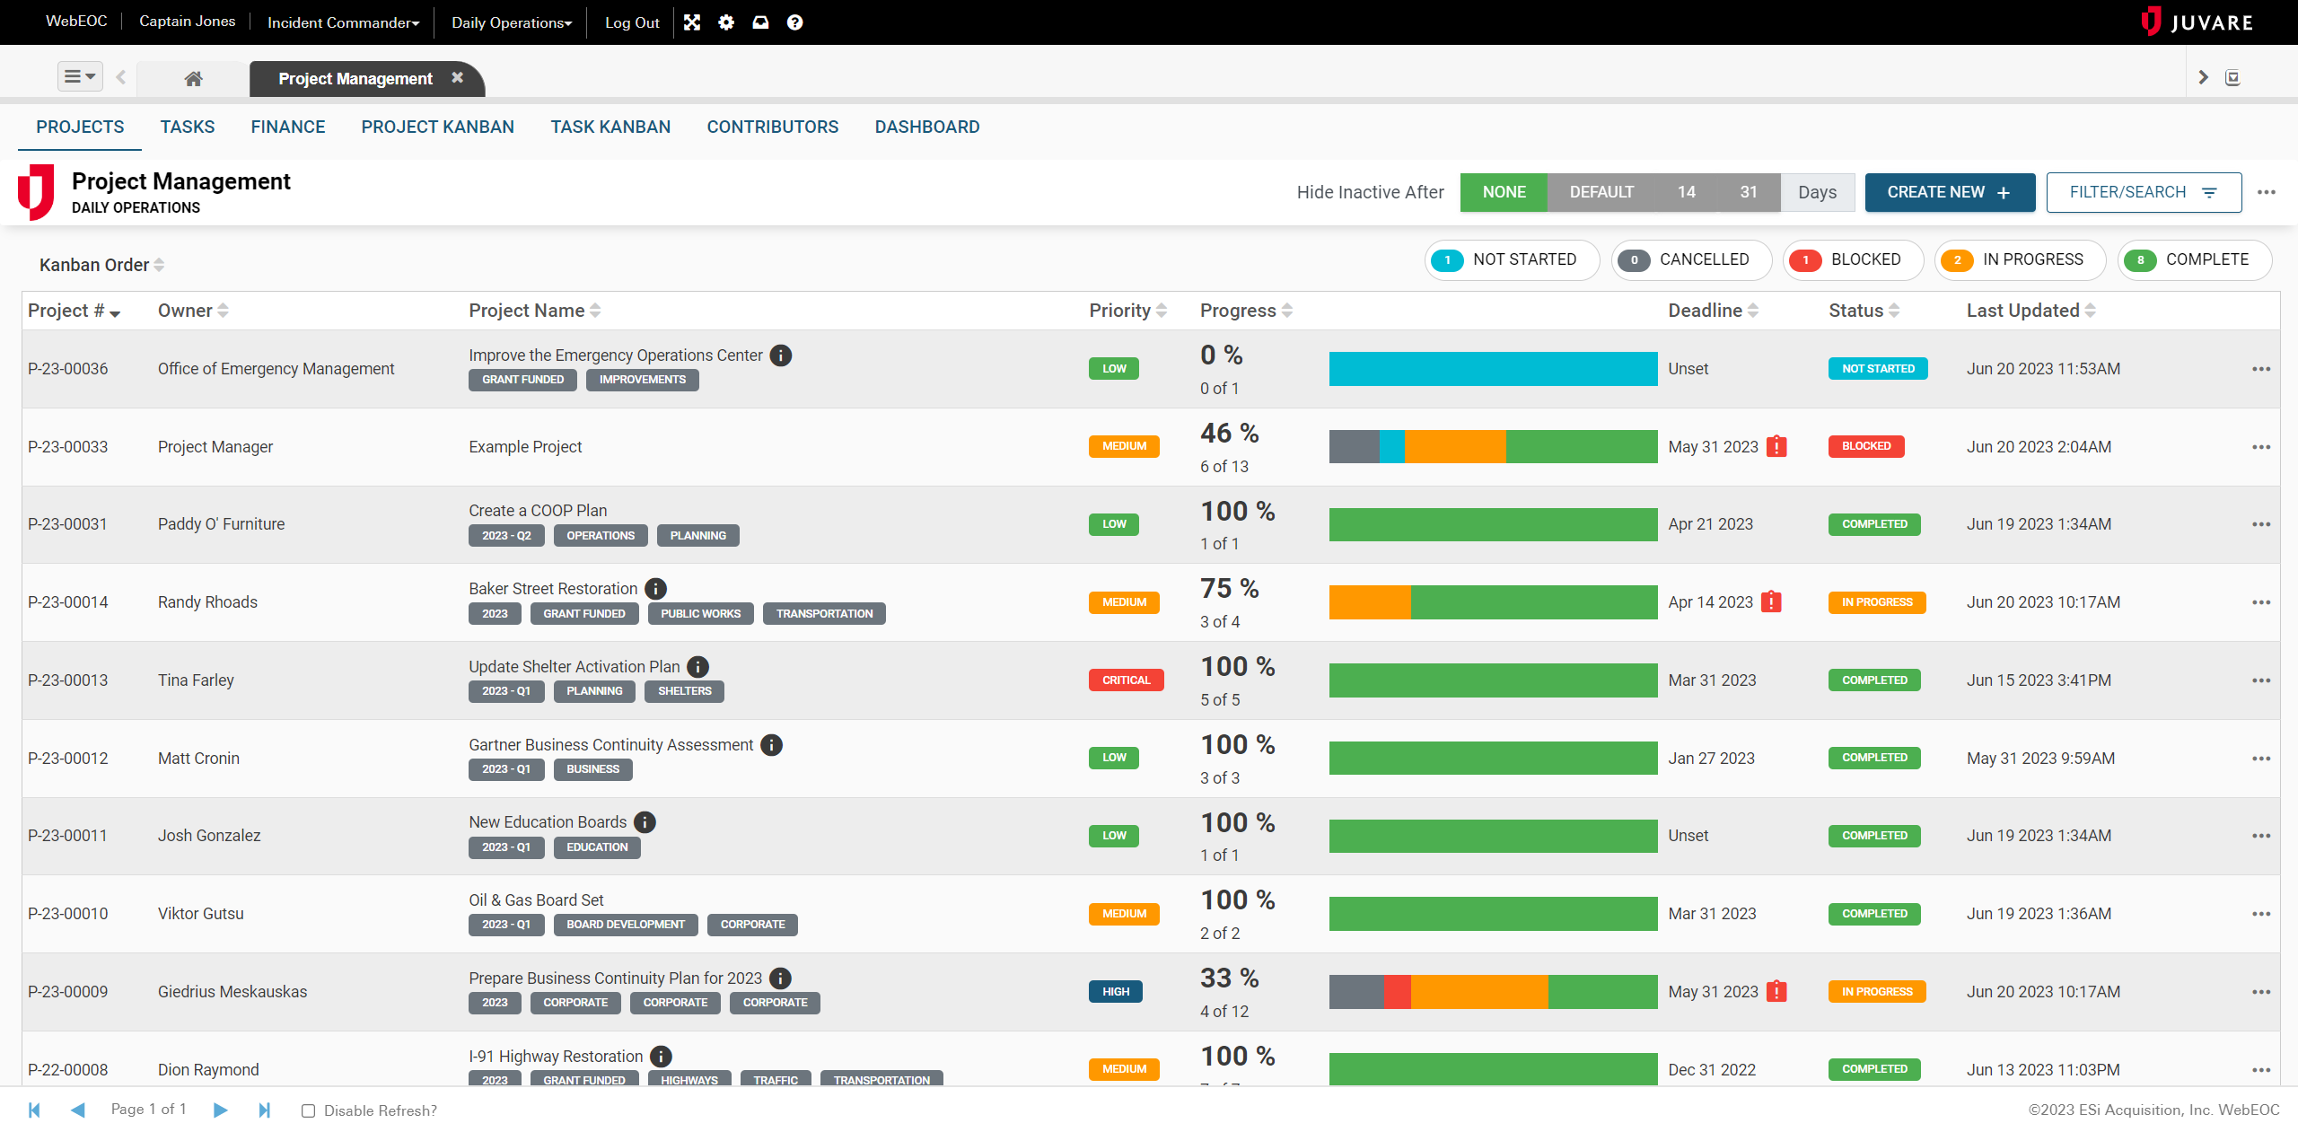Open the Daily Operations dropdown
Screen dimensions: 2298x1132
tap(512, 22)
